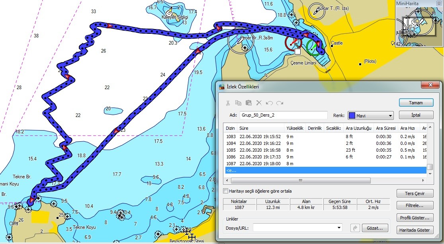Browse for a file with Gözat...
This screenshot has height=244, width=444.
(375, 228)
